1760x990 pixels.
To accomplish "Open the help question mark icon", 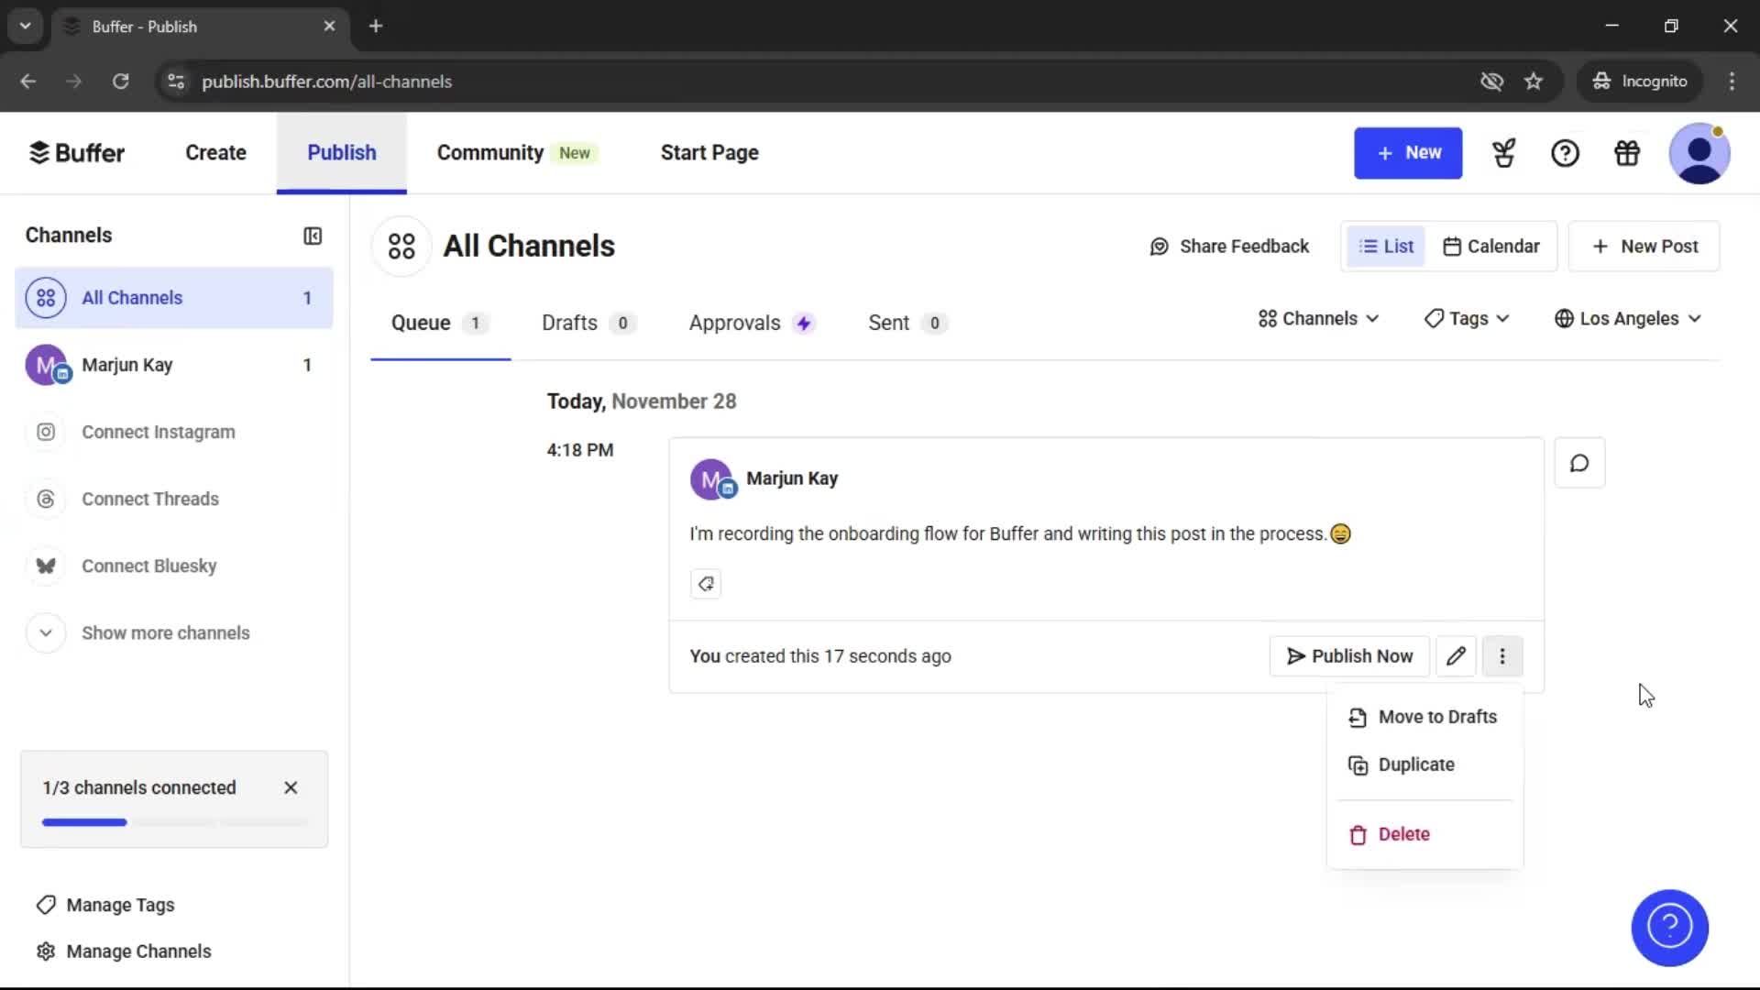I will 1565,153.
